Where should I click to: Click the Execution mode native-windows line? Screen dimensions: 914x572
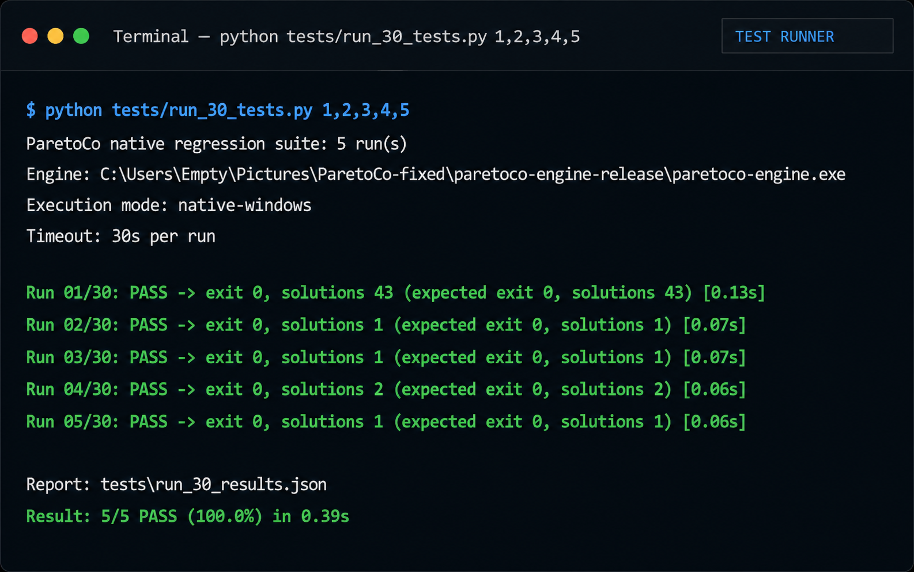[169, 205]
